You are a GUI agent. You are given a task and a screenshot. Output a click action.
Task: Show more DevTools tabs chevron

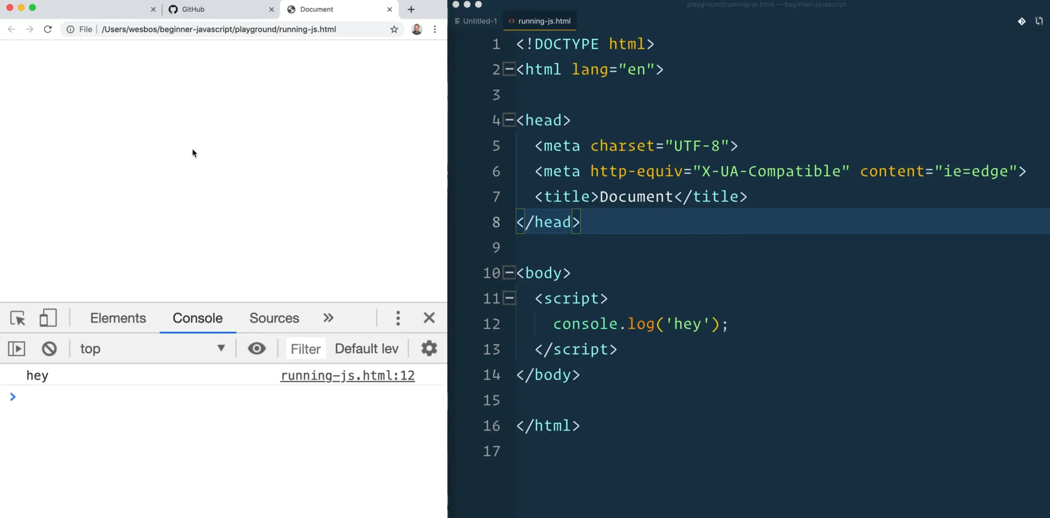[x=328, y=318]
